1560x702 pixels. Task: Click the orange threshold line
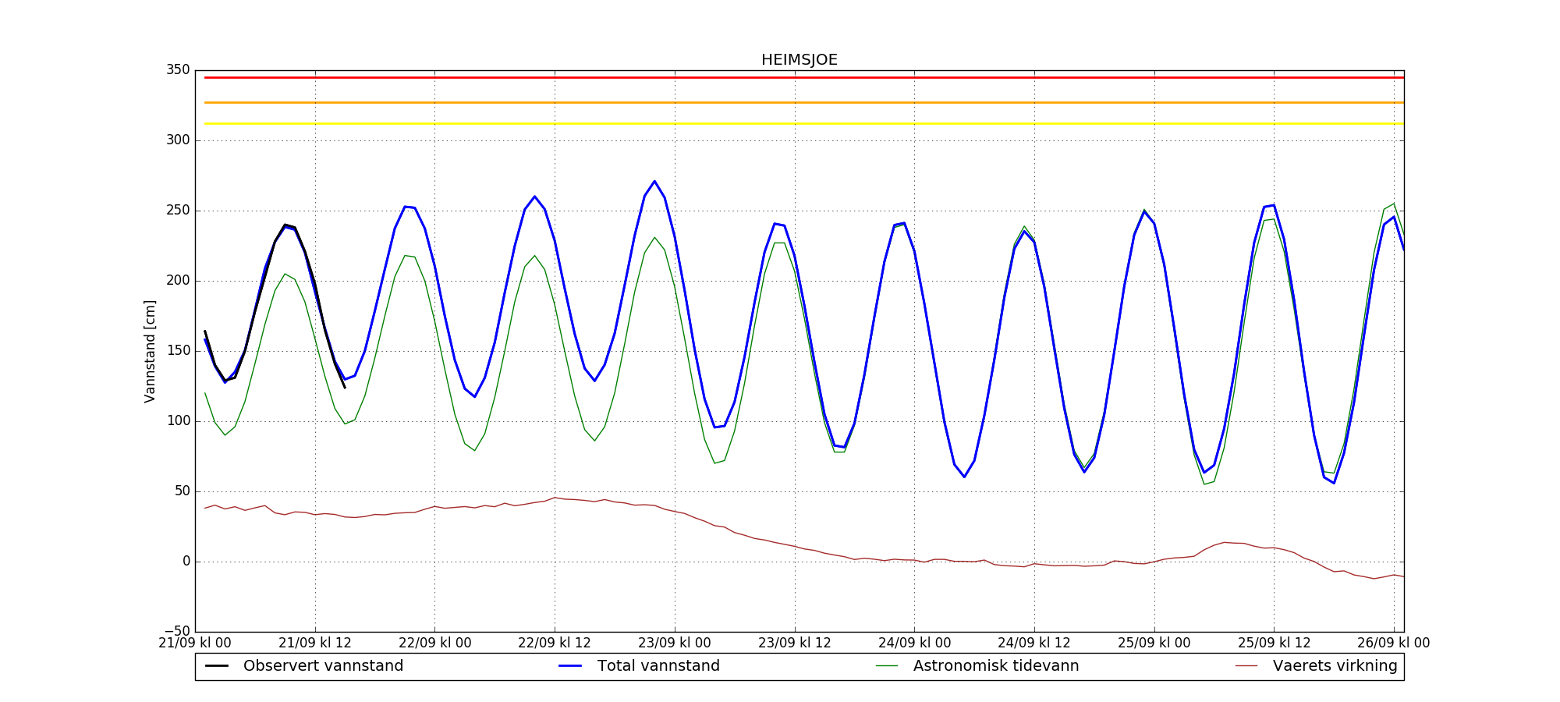click(x=804, y=102)
